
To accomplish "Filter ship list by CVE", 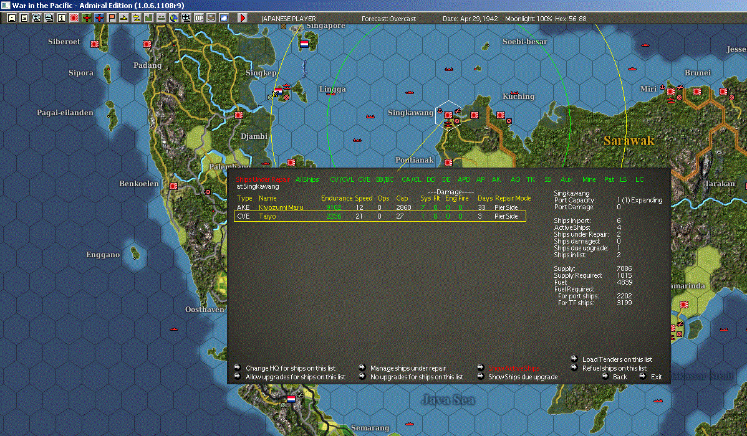I will (364, 179).
